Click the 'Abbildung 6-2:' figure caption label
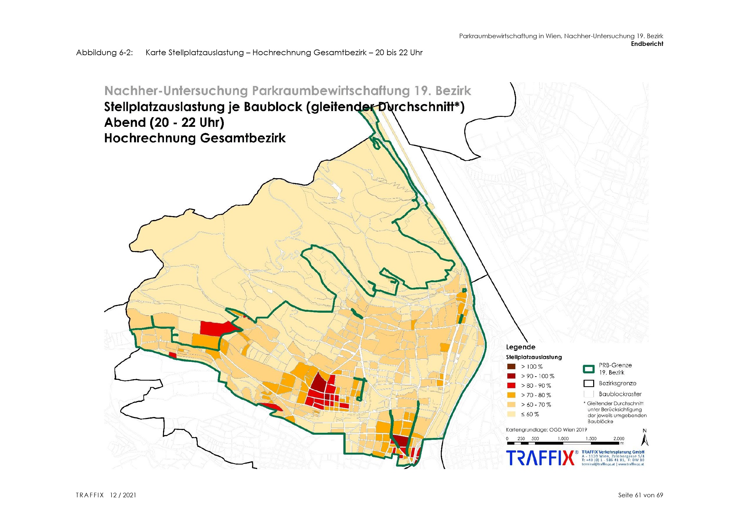The width and height of the screenshot is (752, 531). pyautogui.click(x=104, y=53)
